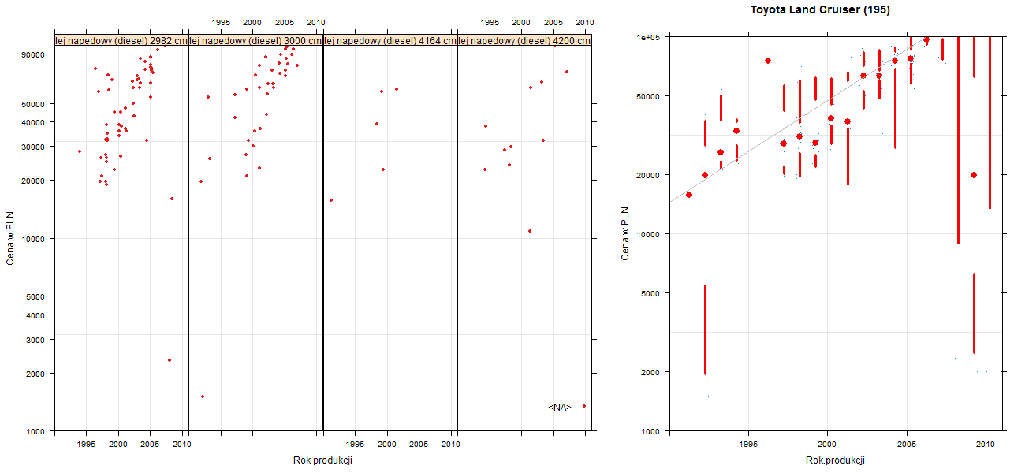
Task: Click the 20000 price tick of the Toyota plot
Action: [650, 174]
